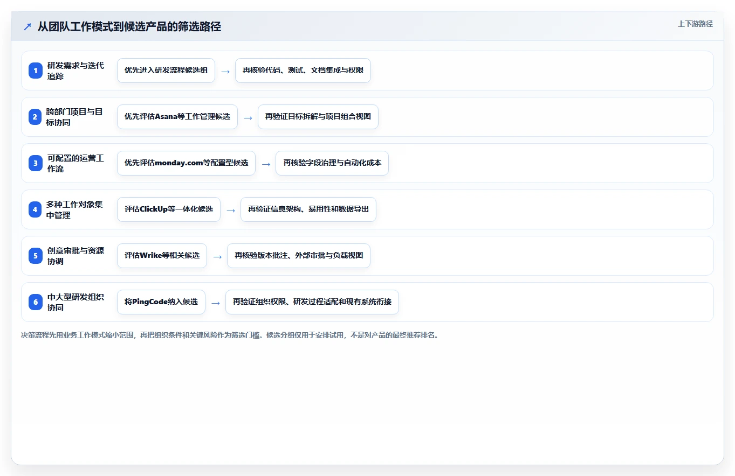Select the row label 可配置的运营工作流
The height and width of the screenshot is (476, 735).
75,163
